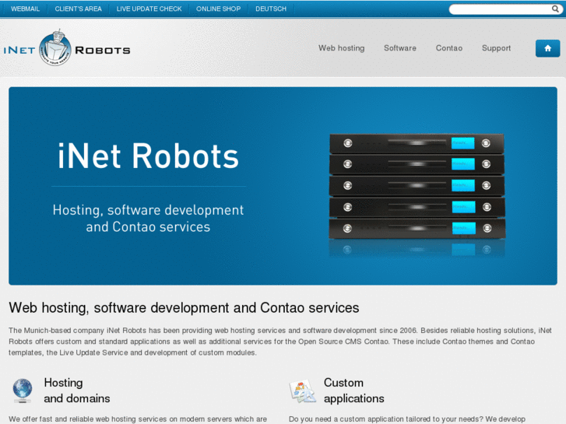Click the iNet Robots logo
Viewport: 566px width, 424px height.
(x=66, y=49)
